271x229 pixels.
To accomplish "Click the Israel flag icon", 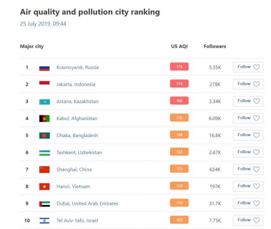I will tap(45, 220).
